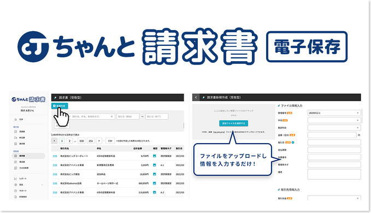Click the 取引日 input in file form

(334, 143)
